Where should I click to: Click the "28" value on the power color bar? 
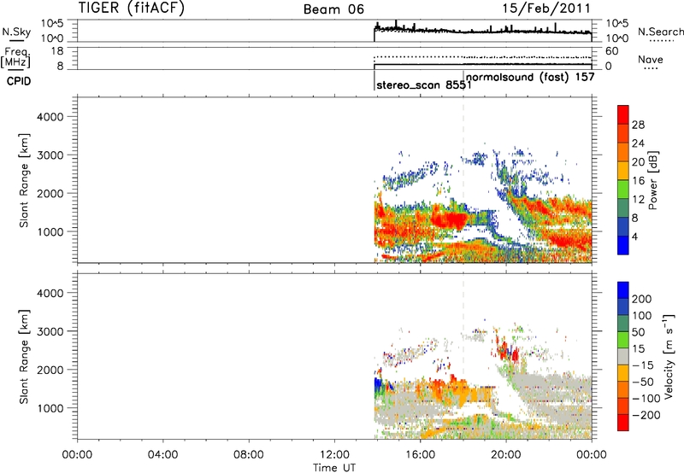point(638,125)
